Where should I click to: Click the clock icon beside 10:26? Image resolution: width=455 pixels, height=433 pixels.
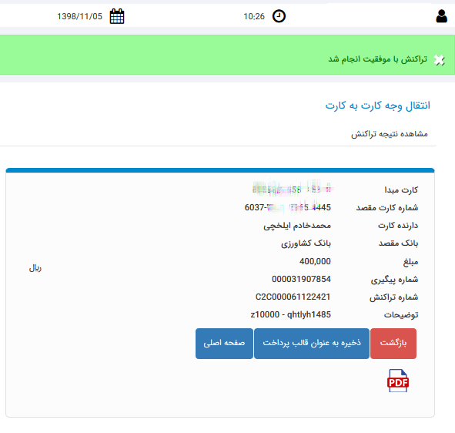point(279,16)
